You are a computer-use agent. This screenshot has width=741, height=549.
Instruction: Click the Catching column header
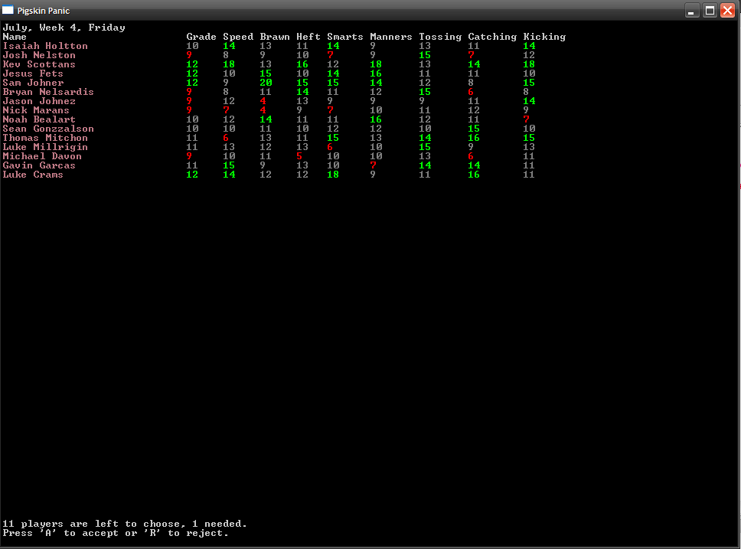pos(492,37)
